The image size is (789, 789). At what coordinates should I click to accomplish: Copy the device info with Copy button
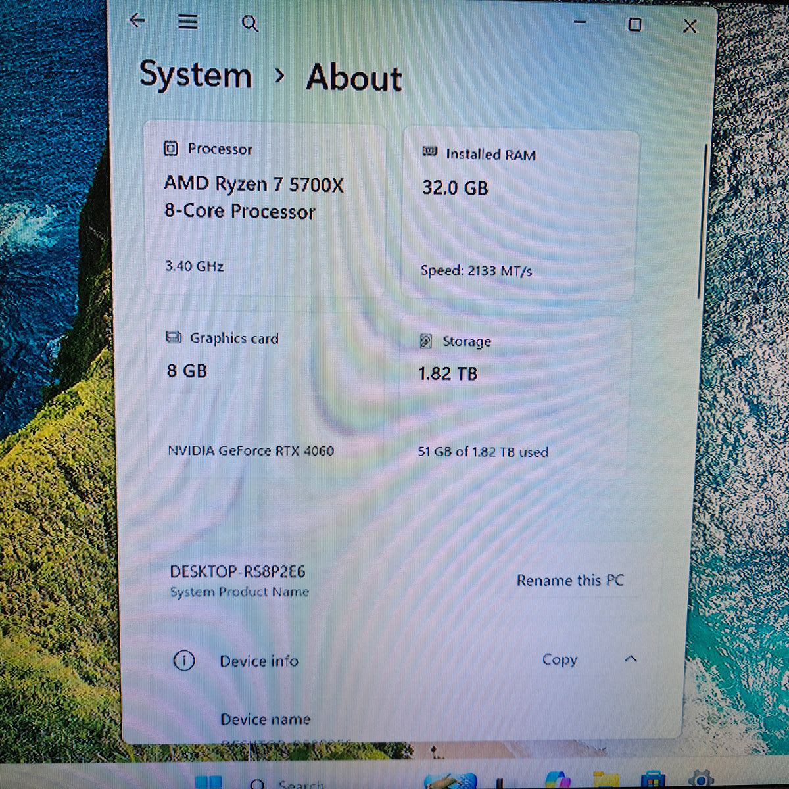click(560, 659)
